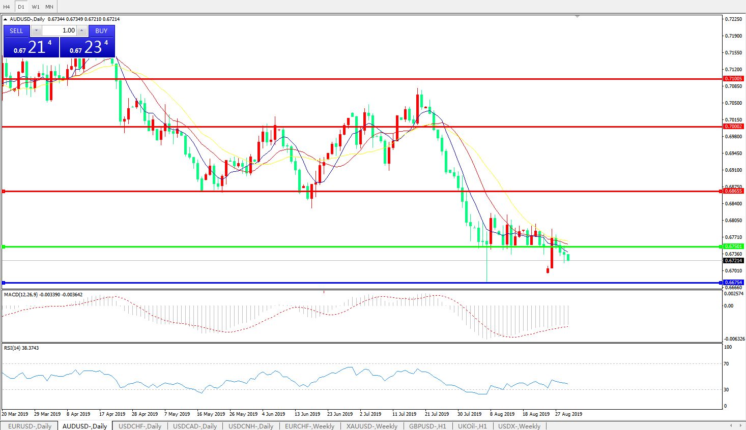Click the current price label 0.67214

click(x=733, y=261)
